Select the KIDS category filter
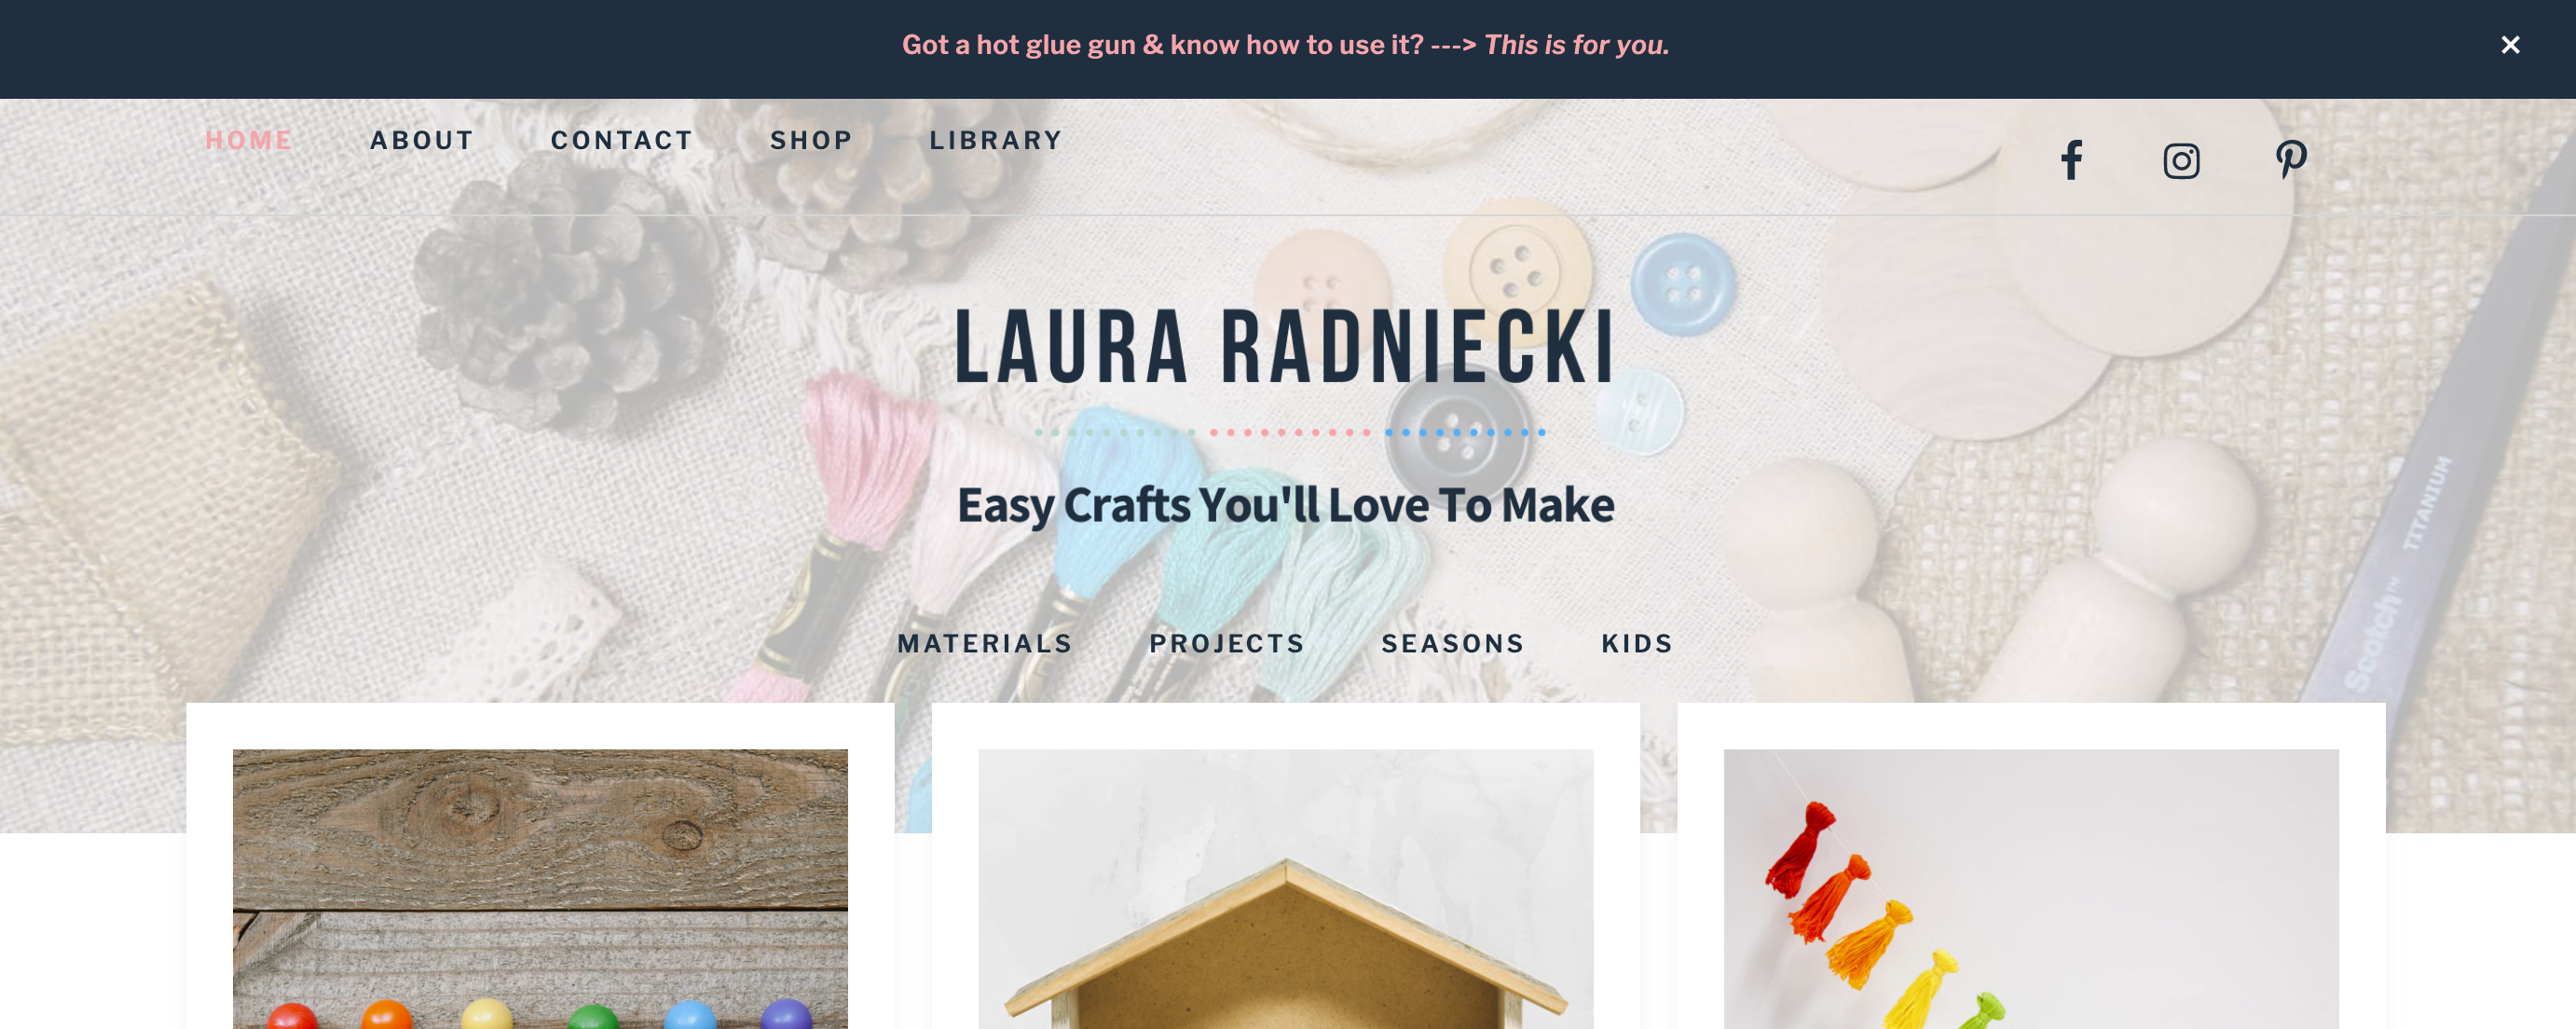2576x1029 pixels. pyautogui.click(x=1637, y=641)
